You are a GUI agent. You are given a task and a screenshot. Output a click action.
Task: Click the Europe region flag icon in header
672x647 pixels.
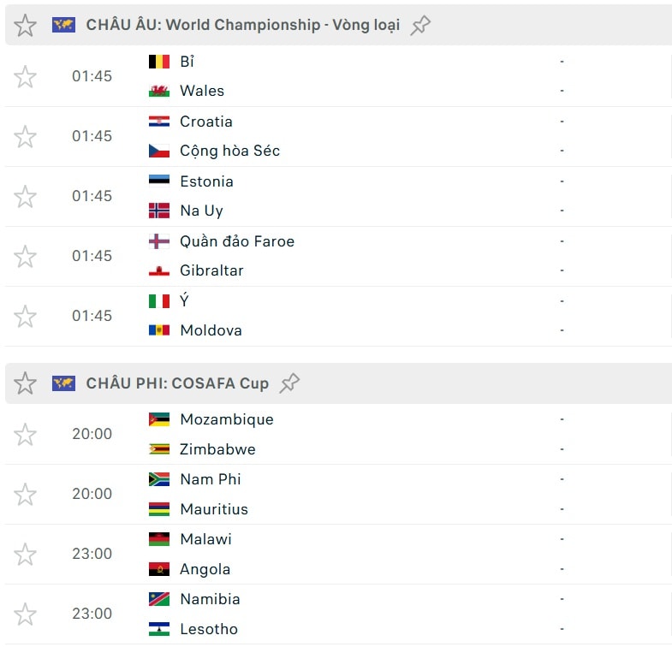[x=63, y=25]
